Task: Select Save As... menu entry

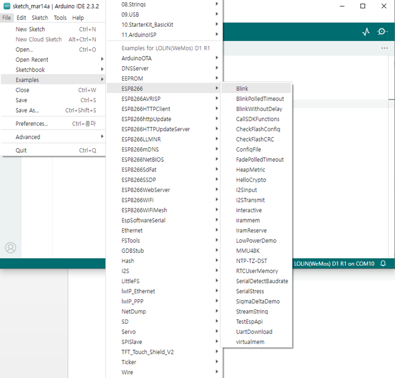Action: point(53,111)
